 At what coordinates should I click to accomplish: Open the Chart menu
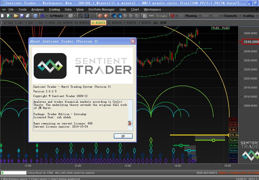coord(135,10)
